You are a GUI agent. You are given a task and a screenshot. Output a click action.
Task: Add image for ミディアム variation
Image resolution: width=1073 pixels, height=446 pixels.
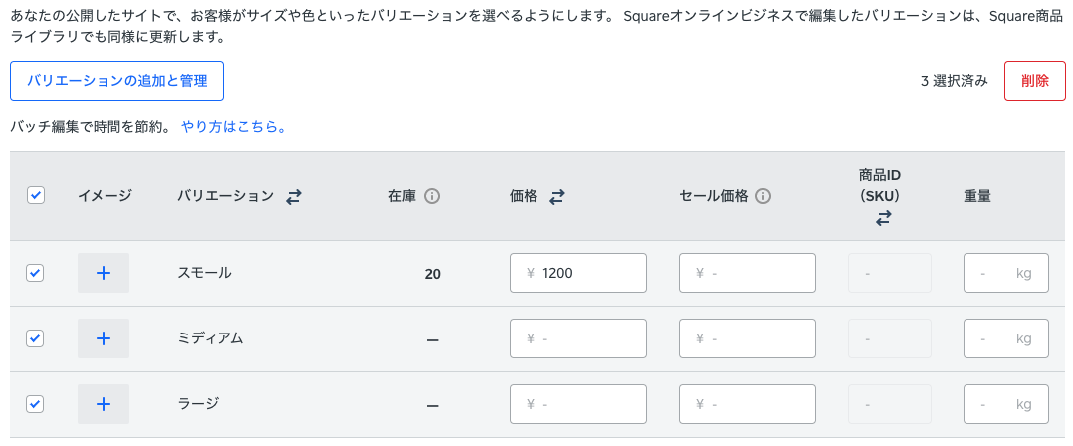point(104,338)
